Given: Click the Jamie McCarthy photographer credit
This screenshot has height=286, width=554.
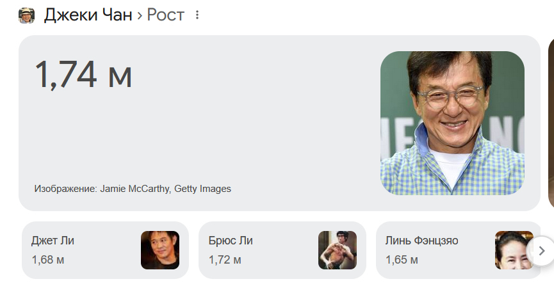Looking at the screenshot, I should tap(134, 189).
